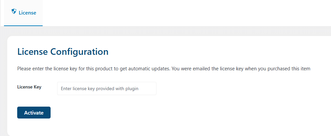Screen dimensions: 331x136
Task: Focus the License Key input field
Action: pos(106,88)
